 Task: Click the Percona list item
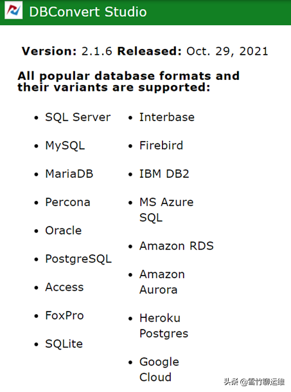(67, 202)
